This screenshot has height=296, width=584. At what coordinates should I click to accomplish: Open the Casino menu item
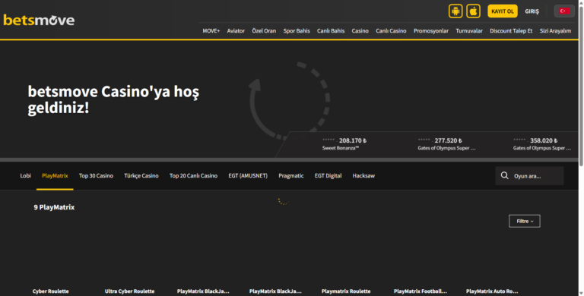[360, 31]
